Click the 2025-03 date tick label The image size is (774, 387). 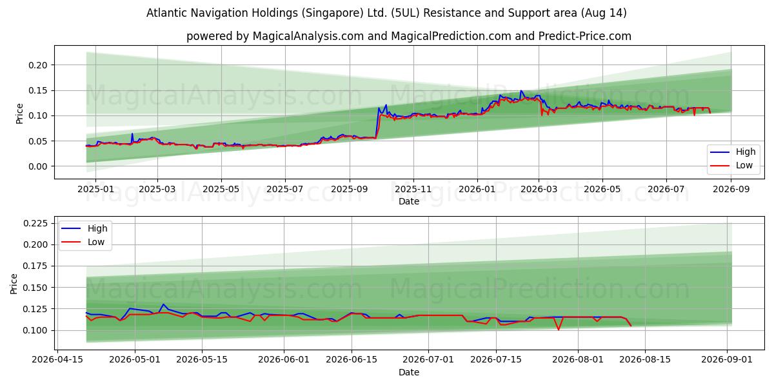point(158,190)
